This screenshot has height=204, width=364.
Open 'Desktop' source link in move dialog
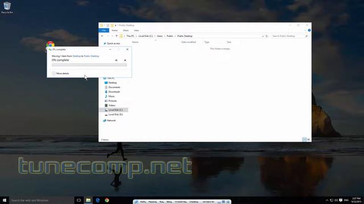[76, 56]
